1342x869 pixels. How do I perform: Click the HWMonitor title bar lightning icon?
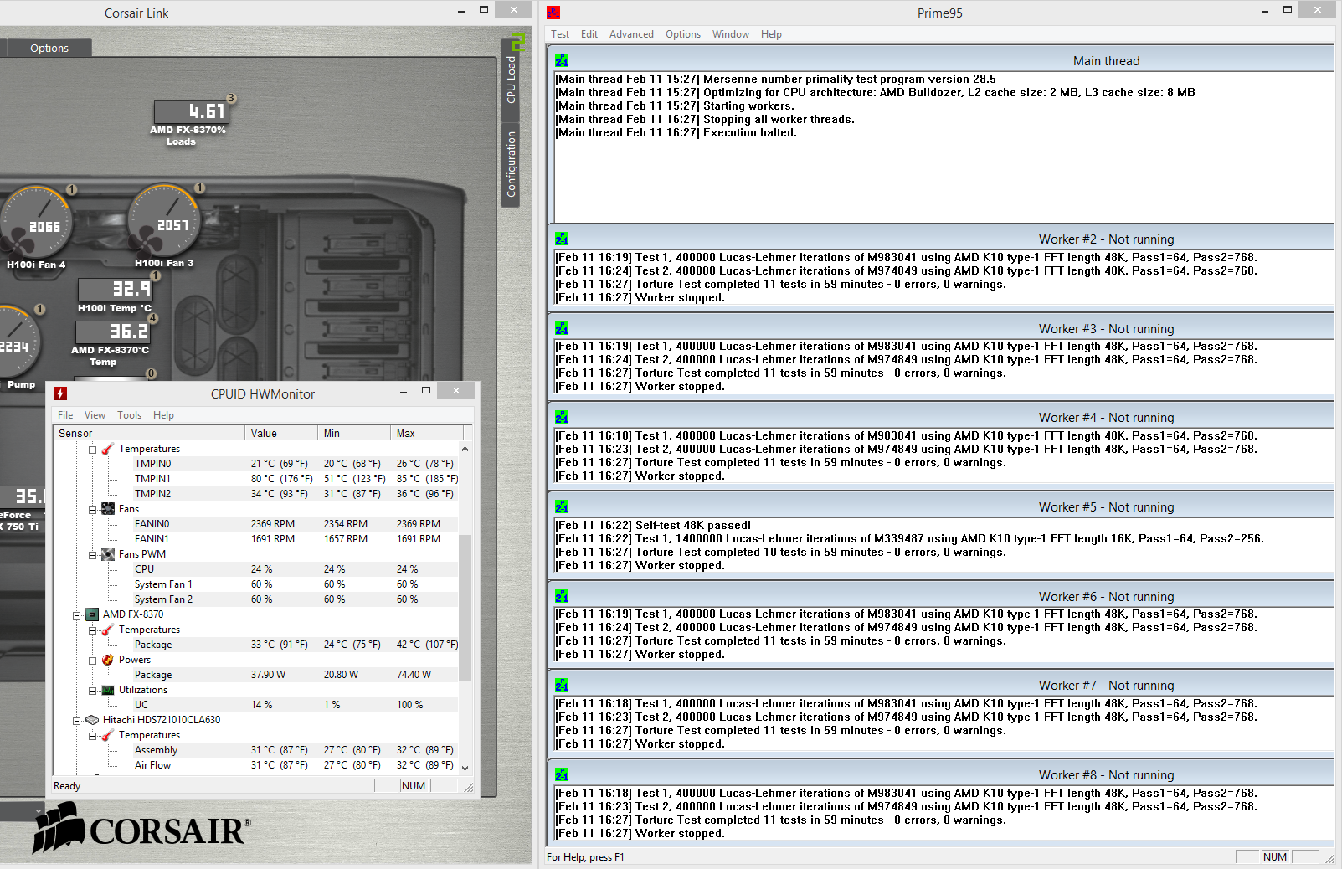pos(60,393)
